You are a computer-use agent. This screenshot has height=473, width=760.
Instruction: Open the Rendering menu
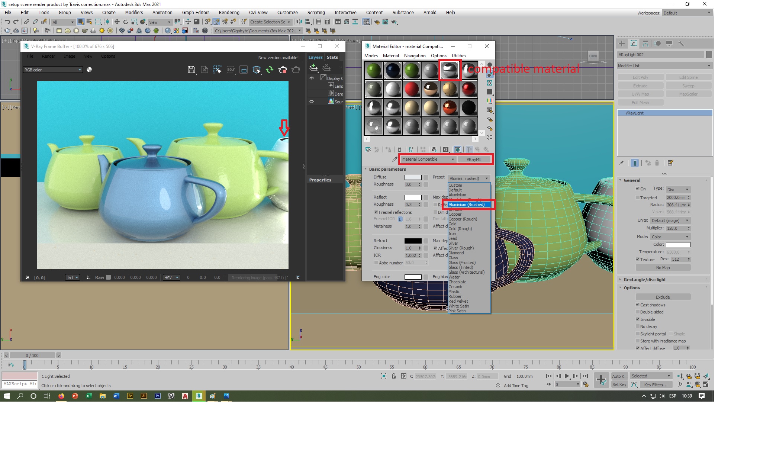pyautogui.click(x=229, y=13)
